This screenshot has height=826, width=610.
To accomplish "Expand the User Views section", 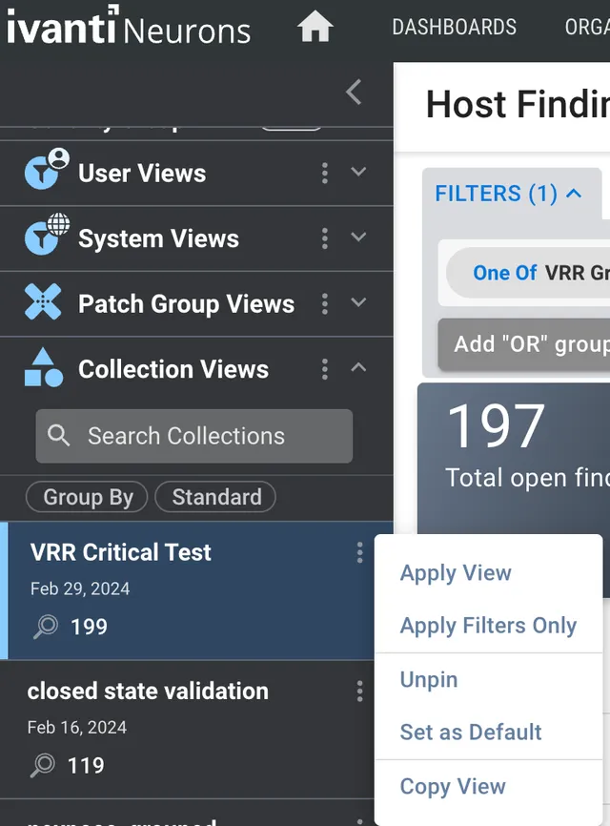I will coord(358,172).
